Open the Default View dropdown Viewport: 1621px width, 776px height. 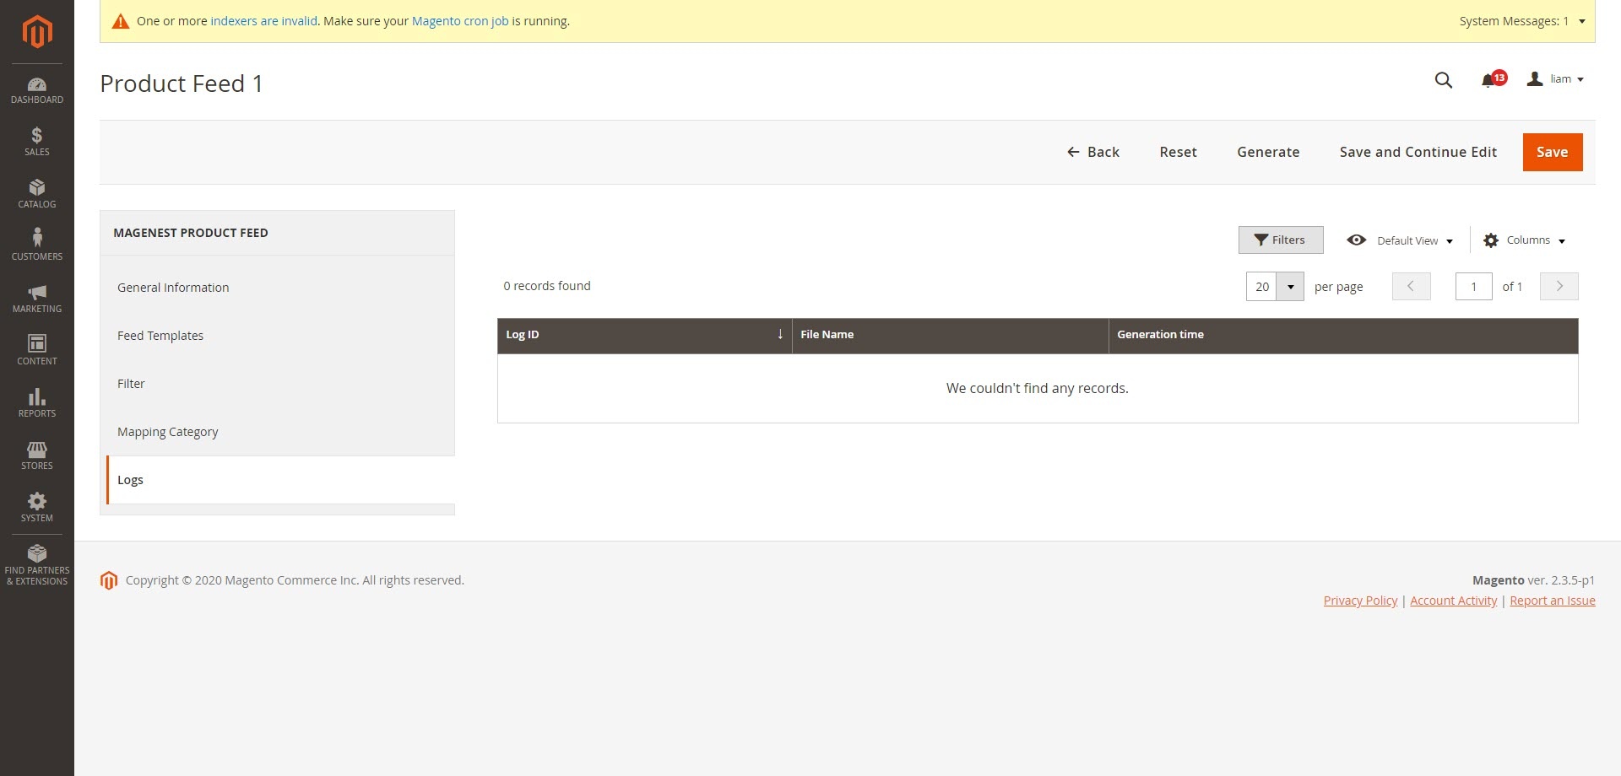[1400, 240]
